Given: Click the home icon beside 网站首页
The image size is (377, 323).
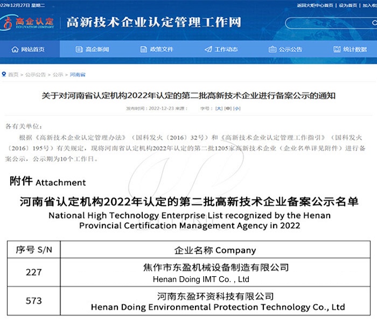Looking at the screenshot, I should 15,50.
